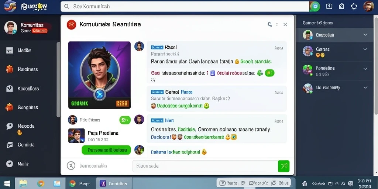The image size is (378, 189).
Task: Click the Demooonakin label
Action: (x=93, y=166)
